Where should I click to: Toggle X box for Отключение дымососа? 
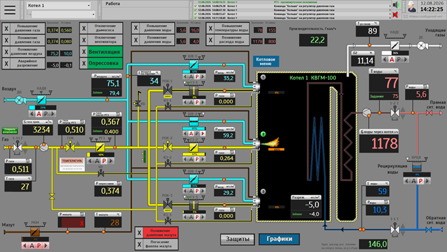click(x=84, y=28)
